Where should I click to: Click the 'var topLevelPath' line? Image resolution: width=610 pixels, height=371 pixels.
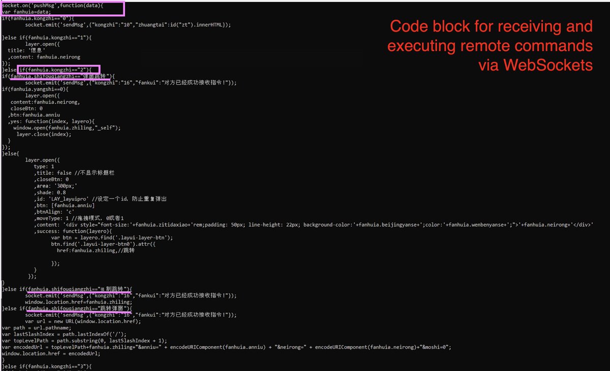(84, 341)
